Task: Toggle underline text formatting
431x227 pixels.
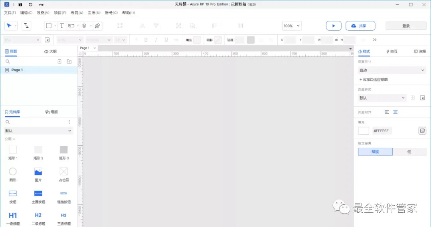Action: pyautogui.click(x=166, y=40)
